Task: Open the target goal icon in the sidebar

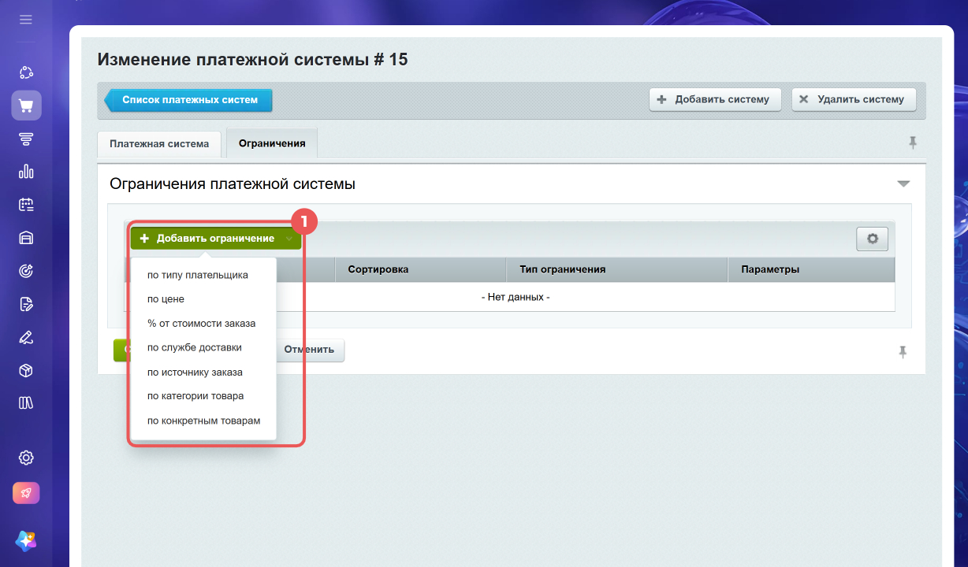Action: (x=26, y=271)
